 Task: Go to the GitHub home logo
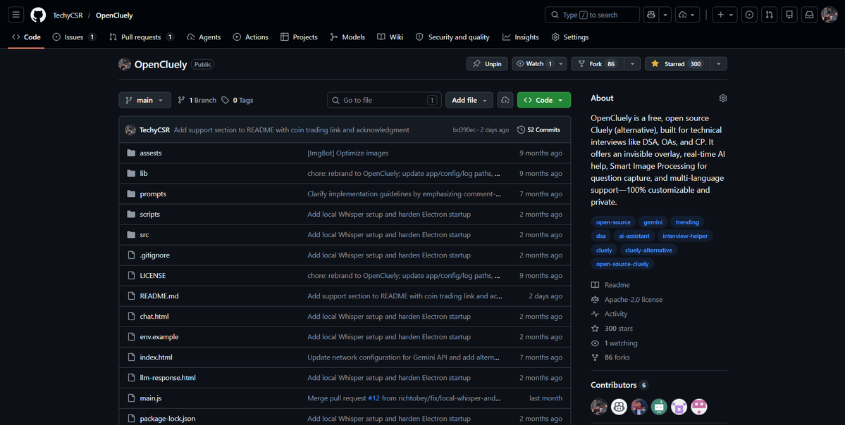click(38, 15)
